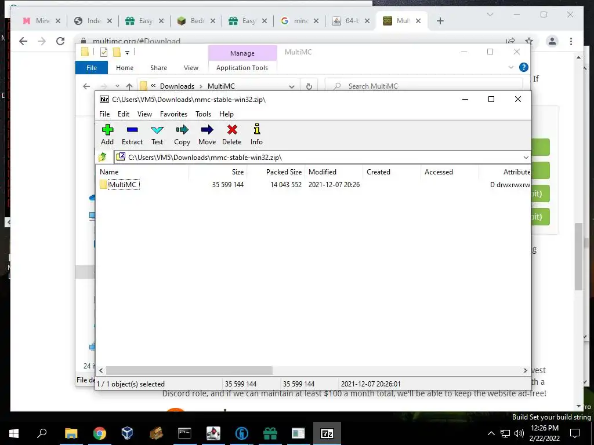Click the right arrow of 7-Zip horizontal scrollbar

click(525, 370)
